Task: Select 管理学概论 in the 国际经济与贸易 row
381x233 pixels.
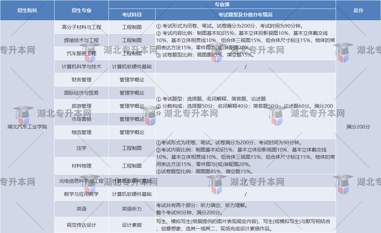Action: click(132, 93)
